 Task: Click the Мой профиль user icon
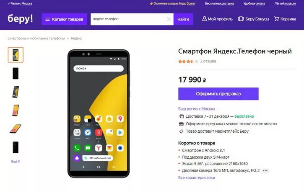tap(204, 18)
